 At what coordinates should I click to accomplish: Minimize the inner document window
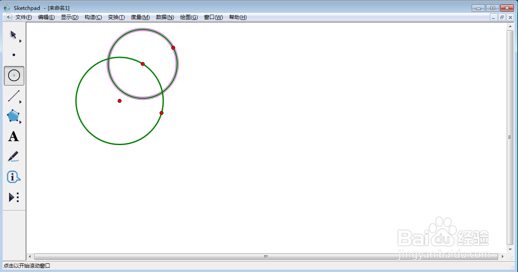pyautogui.click(x=493, y=17)
